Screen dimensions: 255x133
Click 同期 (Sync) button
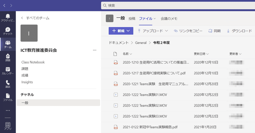(x=215, y=31)
